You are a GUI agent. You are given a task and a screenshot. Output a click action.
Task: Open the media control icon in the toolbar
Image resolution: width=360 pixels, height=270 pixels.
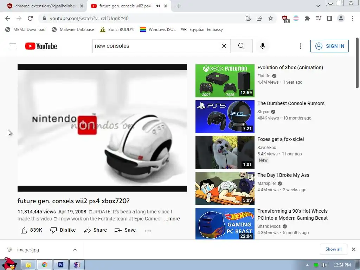click(x=319, y=18)
